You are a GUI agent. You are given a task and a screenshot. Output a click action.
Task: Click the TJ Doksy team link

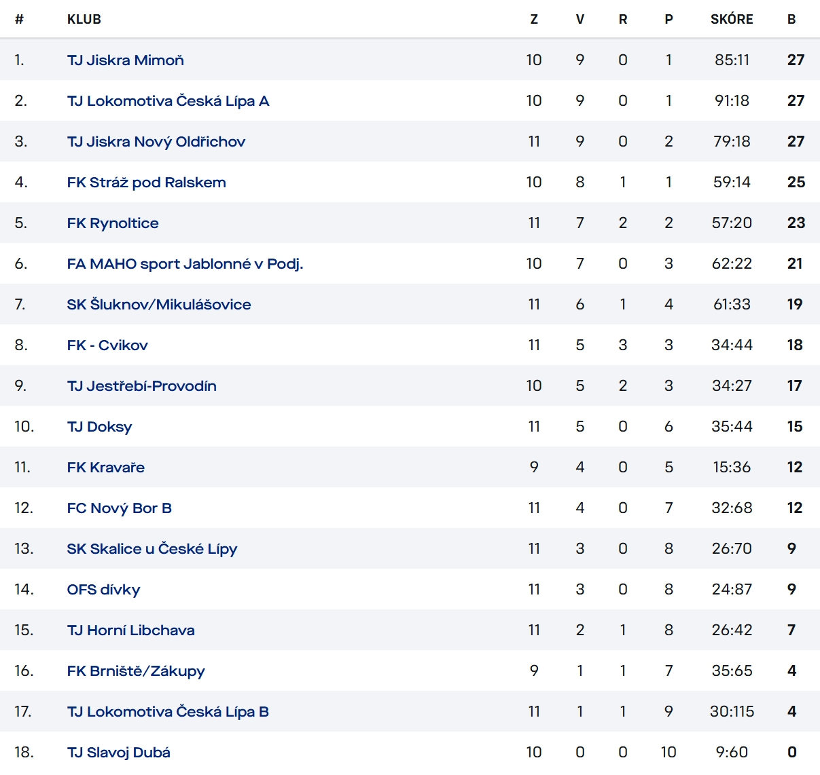click(x=99, y=427)
